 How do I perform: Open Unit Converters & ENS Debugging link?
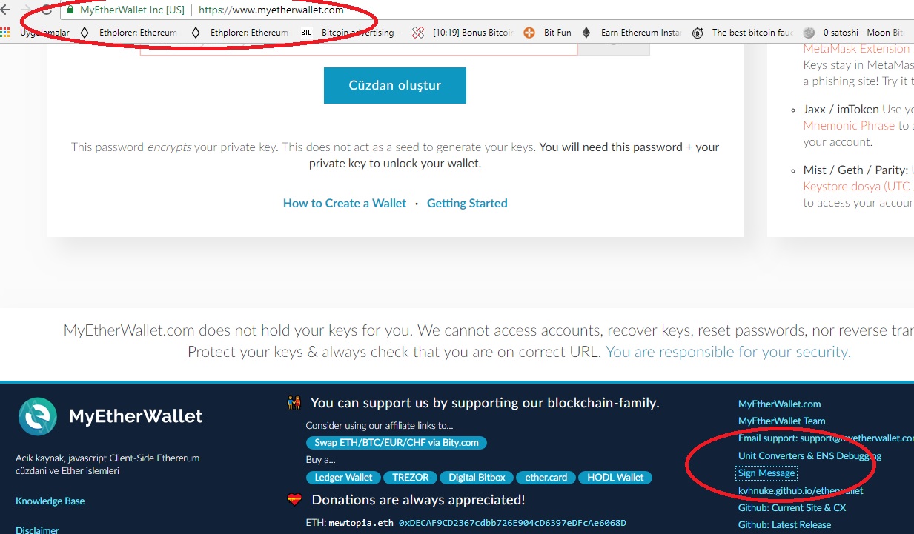coord(809,456)
